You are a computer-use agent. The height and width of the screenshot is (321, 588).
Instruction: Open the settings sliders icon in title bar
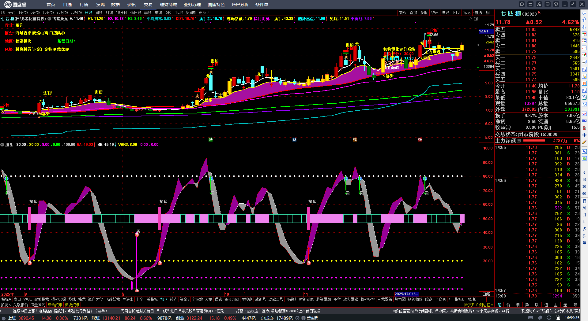530,4
